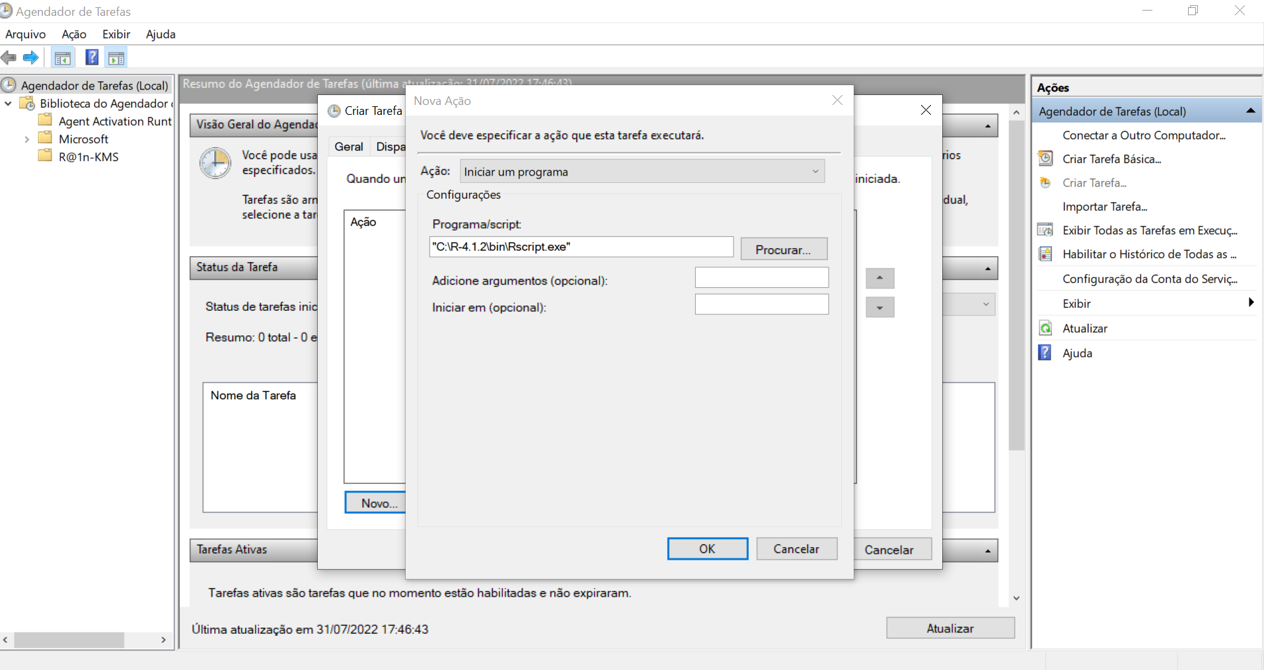
Task: Close the Criar Tarefa window with X
Action: [x=926, y=110]
